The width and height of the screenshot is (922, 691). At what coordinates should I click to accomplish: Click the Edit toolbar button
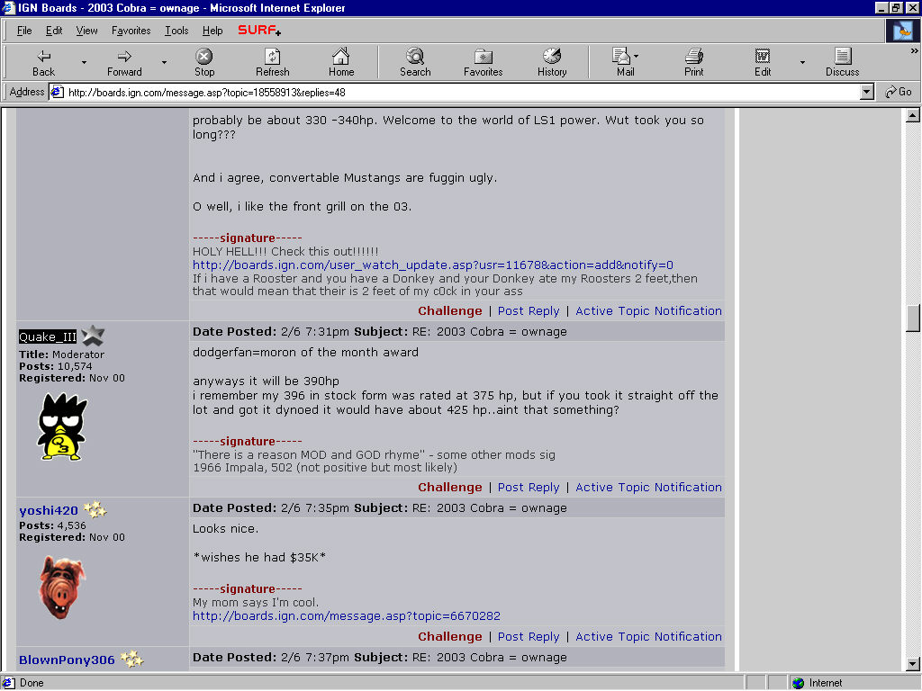click(x=763, y=63)
